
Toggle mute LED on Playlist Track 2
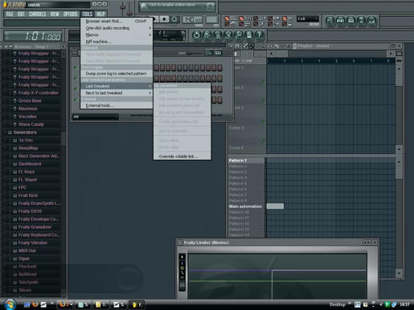(263, 101)
